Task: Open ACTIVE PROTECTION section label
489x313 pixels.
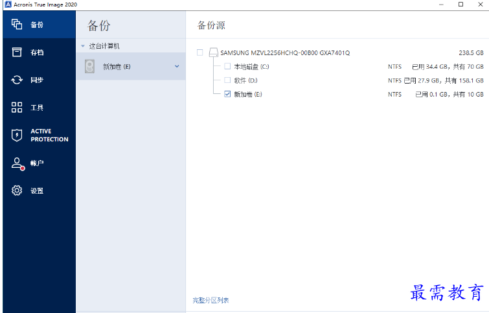Action: point(49,135)
